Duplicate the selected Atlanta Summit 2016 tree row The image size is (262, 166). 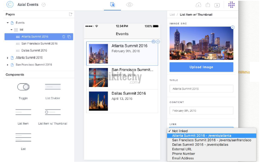69,37
